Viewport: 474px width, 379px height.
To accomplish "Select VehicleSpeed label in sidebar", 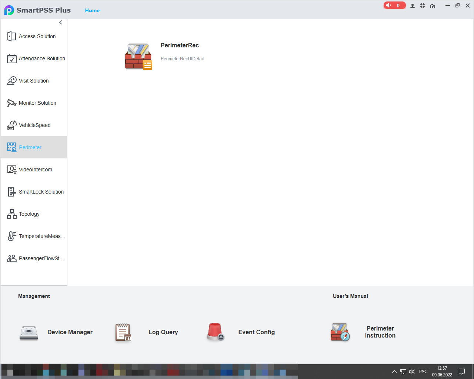I will pos(34,125).
